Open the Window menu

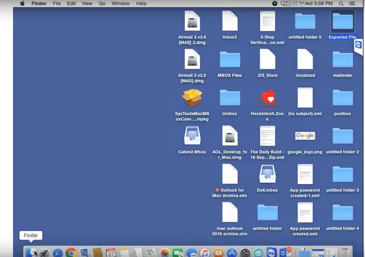[x=120, y=3]
